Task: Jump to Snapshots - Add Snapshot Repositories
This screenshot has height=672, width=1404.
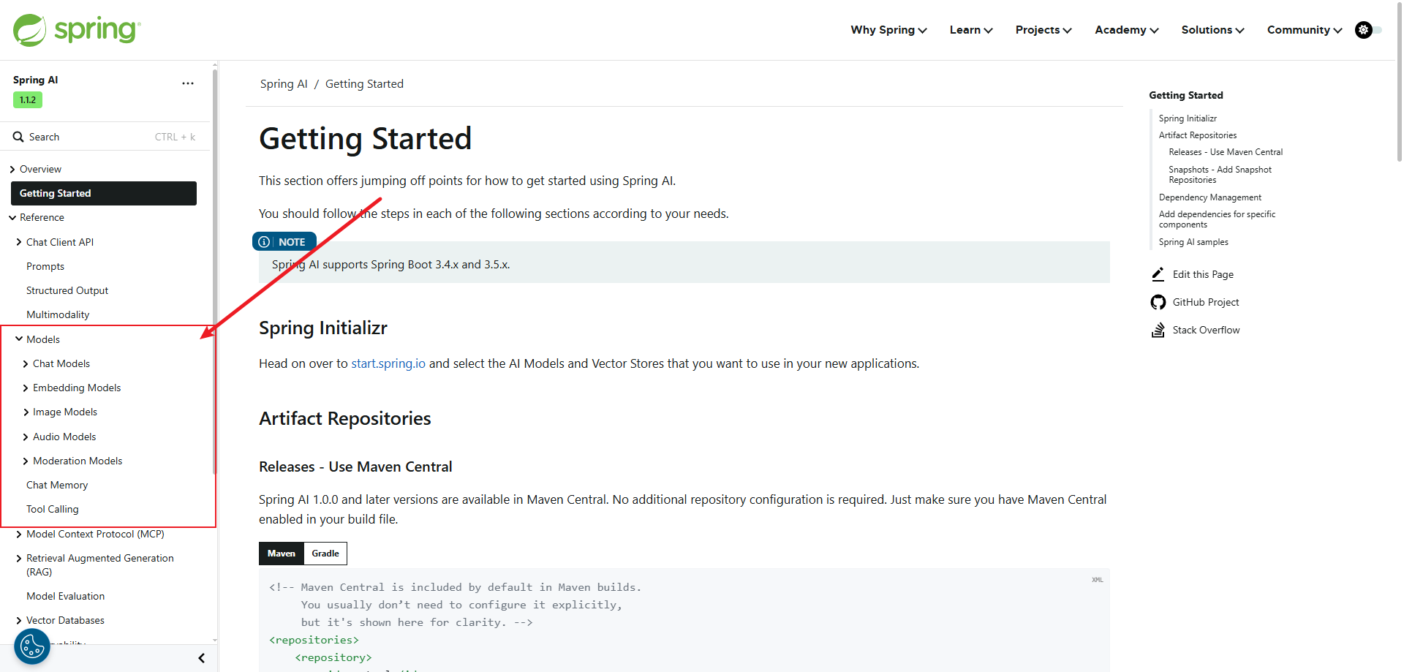Action: 1220,175
